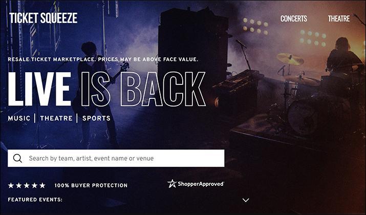Select the THEATRE category beside MUSIC
Screen dimensions: 366x215
[x=56, y=118]
